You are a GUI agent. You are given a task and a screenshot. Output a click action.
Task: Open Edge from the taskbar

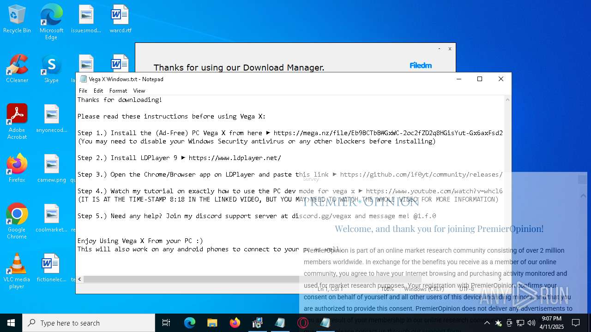pyautogui.click(x=190, y=323)
